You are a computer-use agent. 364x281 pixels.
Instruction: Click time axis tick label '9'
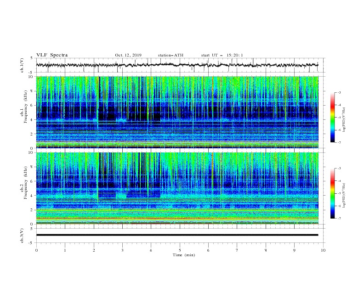point(294,250)
